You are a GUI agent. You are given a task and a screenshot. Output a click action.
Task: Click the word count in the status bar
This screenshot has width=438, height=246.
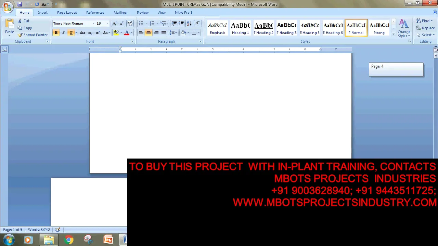[39, 230]
